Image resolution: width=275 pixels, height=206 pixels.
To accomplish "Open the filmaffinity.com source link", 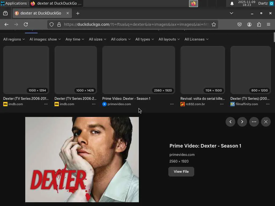I will (247, 104).
